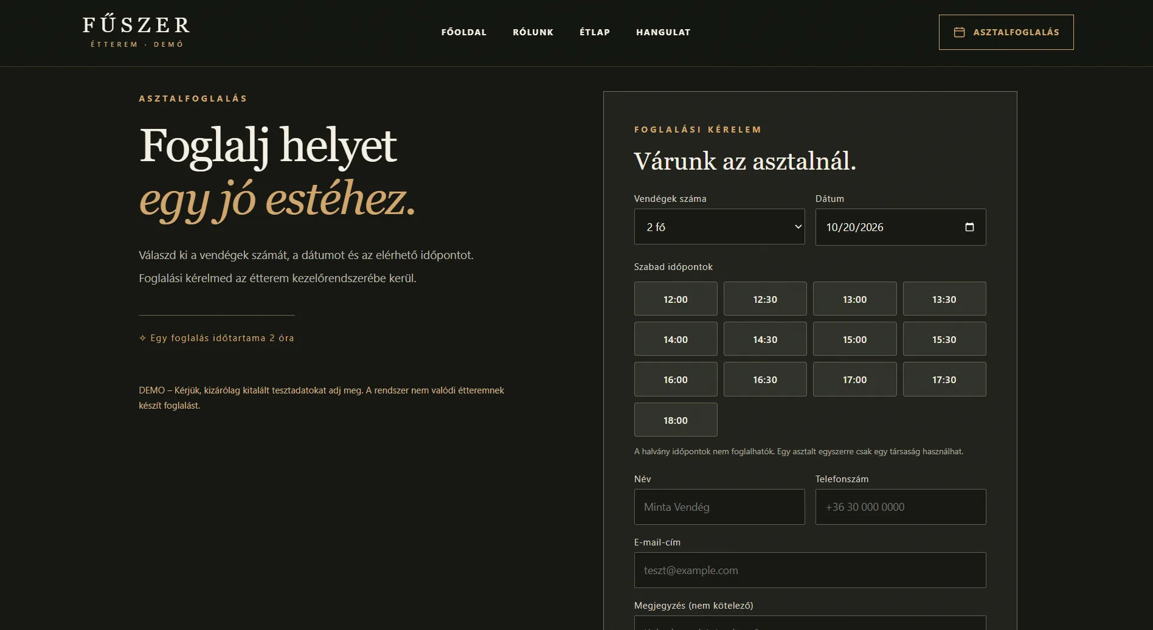Image resolution: width=1153 pixels, height=630 pixels.
Task: Select the 14:00 time slot
Action: point(676,339)
